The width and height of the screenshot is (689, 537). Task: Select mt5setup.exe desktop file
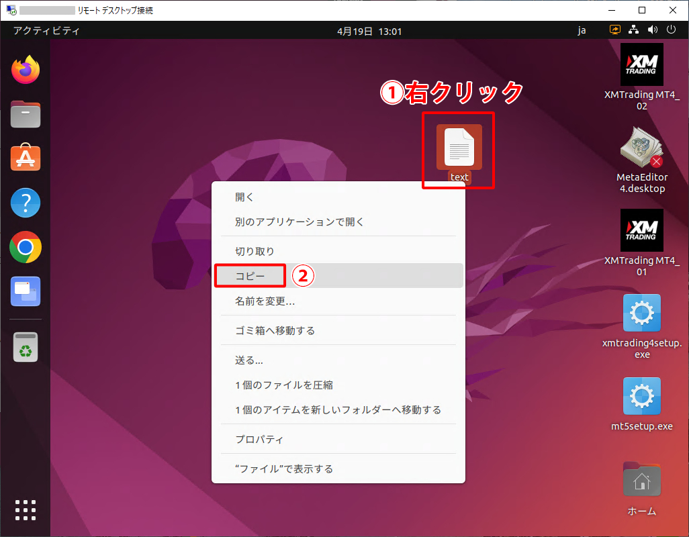pos(641,404)
